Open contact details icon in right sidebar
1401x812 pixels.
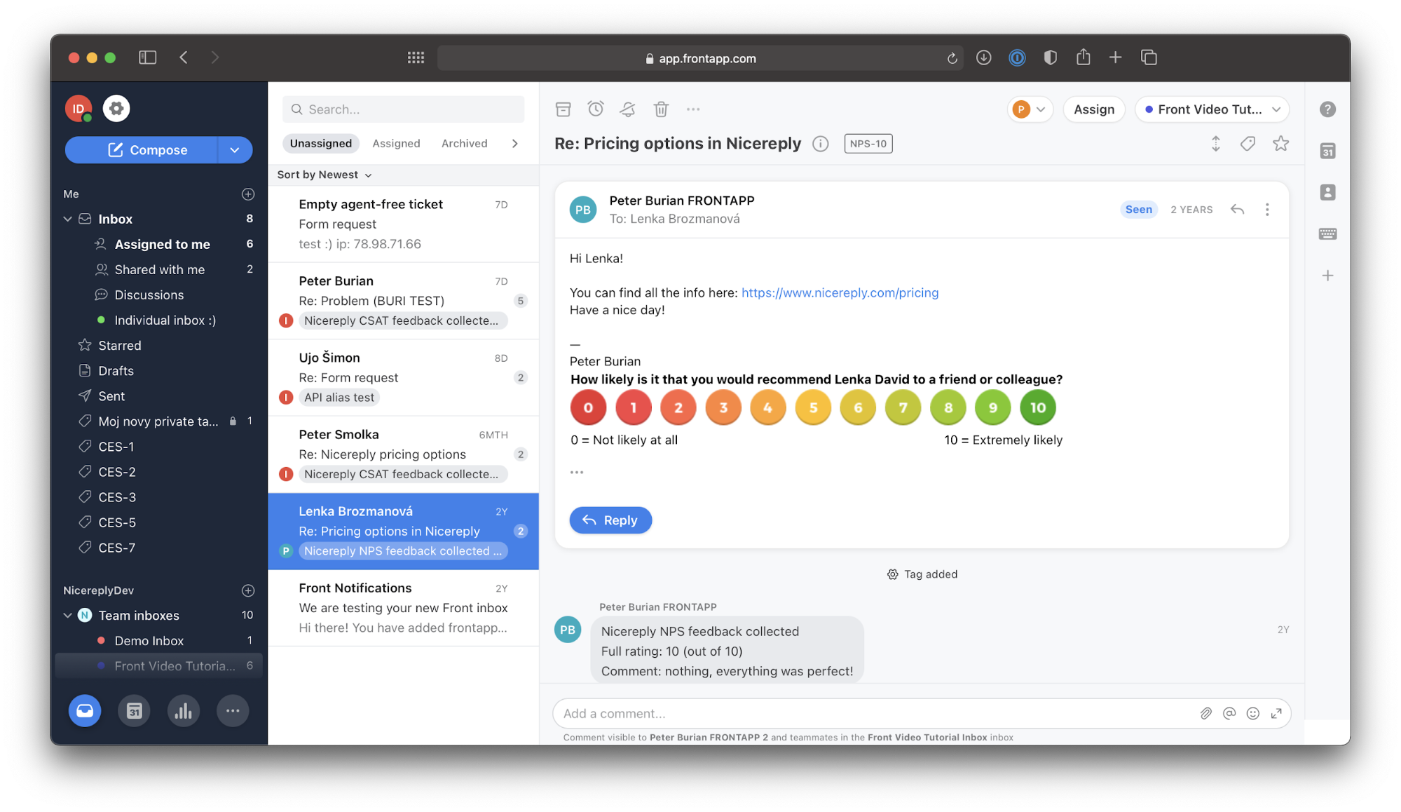point(1327,192)
